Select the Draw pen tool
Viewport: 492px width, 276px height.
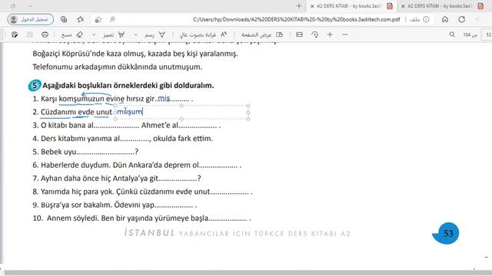[x=155, y=34]
